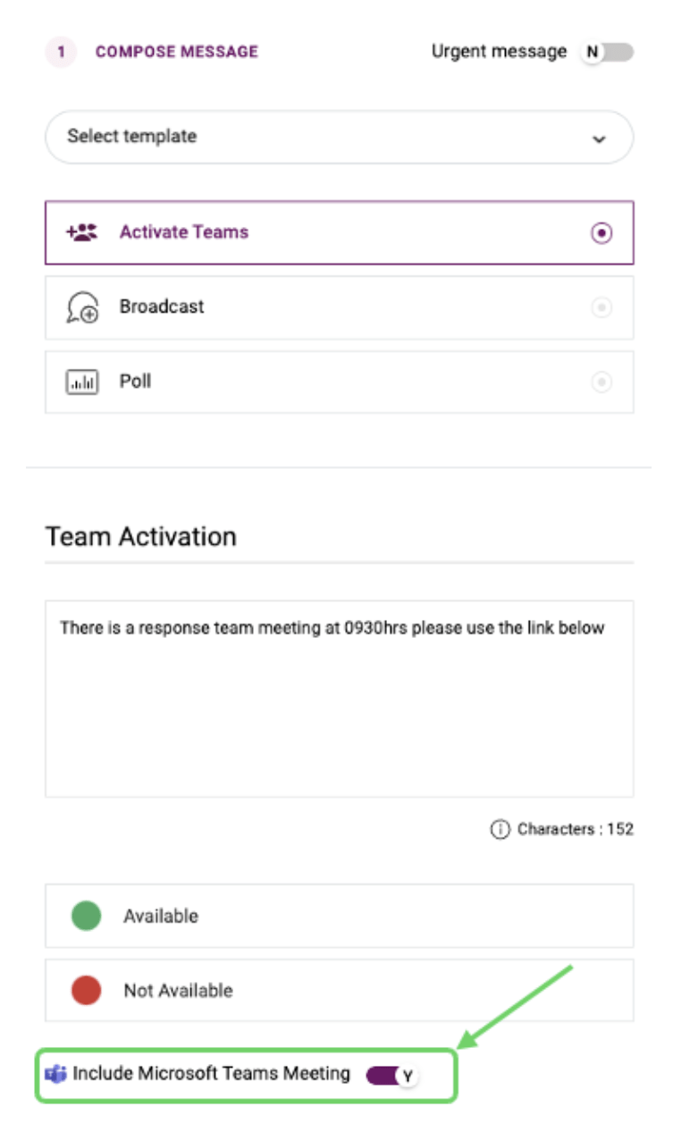This screenshot has height=1140, width=690.
Task: Disable Include Microsoft Teams Meeting toggle
Action: tap(392, 1076)
